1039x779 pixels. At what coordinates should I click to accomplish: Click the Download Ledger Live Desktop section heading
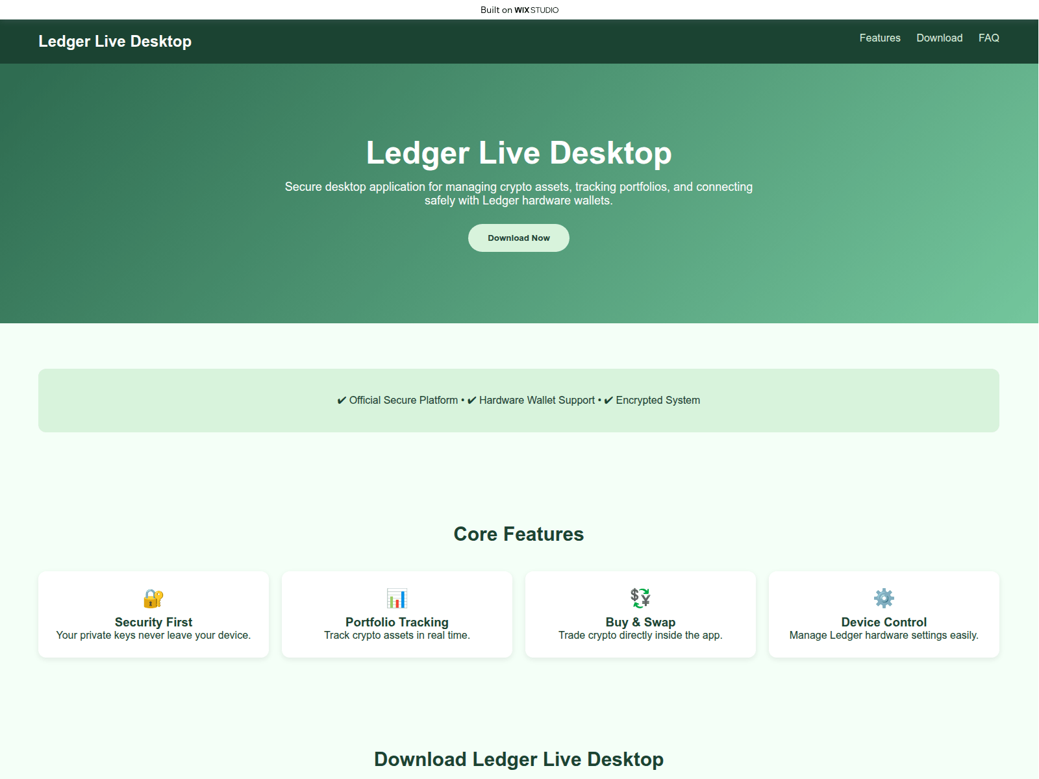[x=519, y=759]
